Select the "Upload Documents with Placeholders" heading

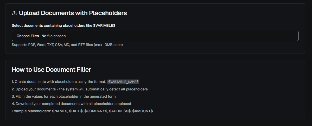click(73, 13)
